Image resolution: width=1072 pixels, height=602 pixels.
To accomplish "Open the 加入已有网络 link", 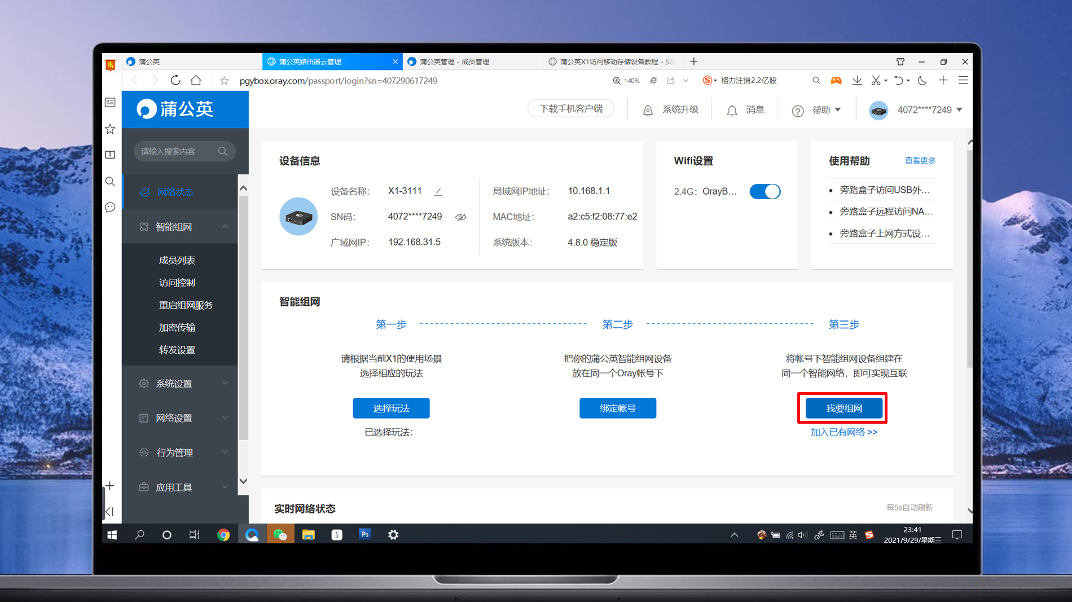I will (842, 432).
